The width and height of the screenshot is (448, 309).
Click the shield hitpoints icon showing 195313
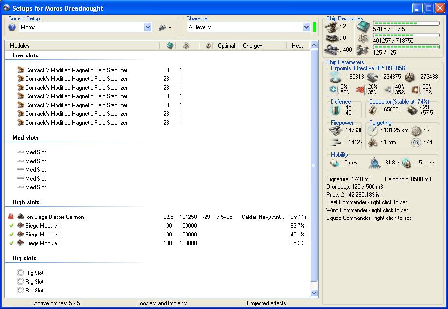[335, 77]
